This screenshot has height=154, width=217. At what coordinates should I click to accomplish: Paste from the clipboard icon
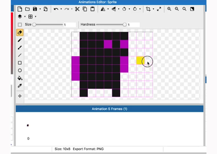(92, 9)
